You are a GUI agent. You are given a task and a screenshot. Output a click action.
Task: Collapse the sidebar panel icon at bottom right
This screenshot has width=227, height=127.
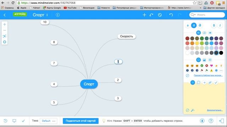click(x=221, y=121)
